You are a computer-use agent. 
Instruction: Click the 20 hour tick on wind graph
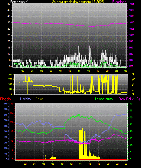click(x=107, y=71)
